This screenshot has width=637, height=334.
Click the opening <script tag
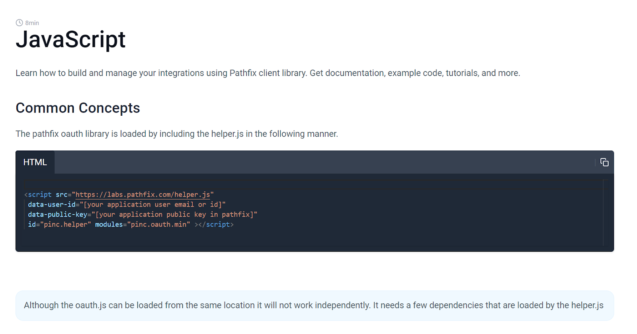pos(38,194)
